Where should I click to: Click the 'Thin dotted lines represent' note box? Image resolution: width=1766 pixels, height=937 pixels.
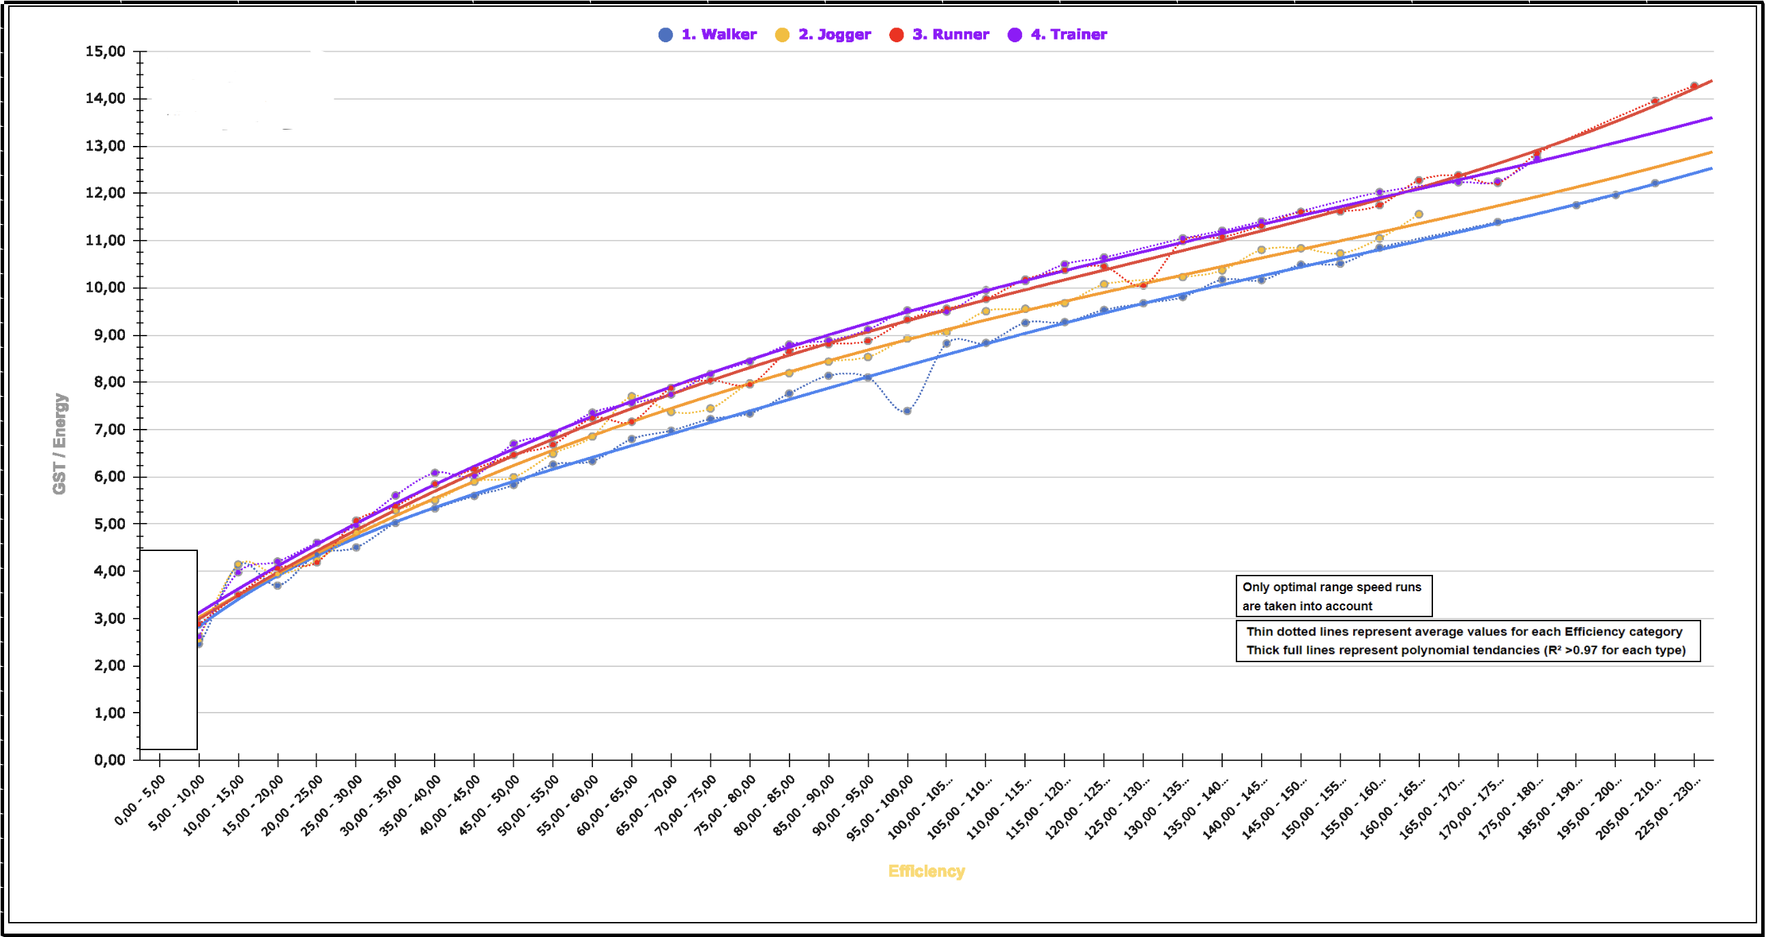1468,641
